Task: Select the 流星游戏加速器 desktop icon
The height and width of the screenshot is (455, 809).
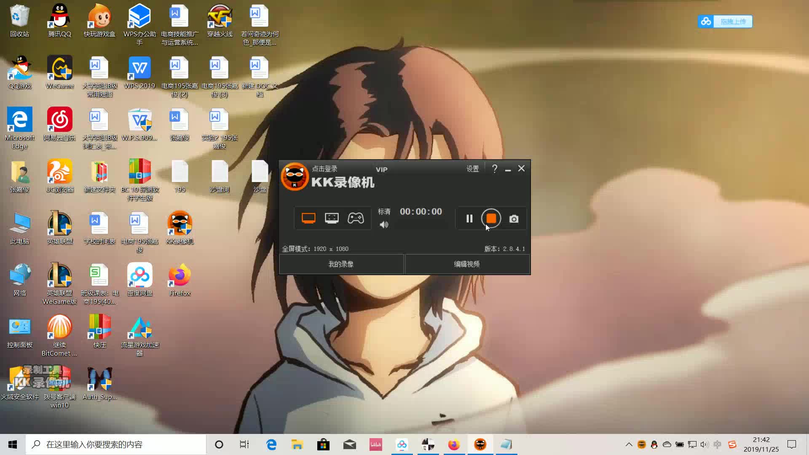Action: tap(139, 336)
